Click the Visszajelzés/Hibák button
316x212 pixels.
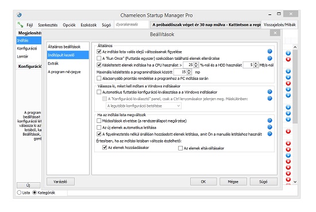[x=280, y=25]
